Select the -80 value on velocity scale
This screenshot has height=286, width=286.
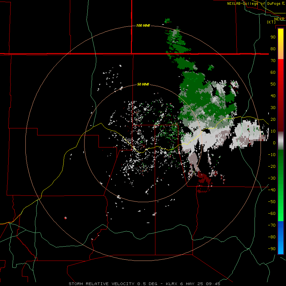(272, 237)
